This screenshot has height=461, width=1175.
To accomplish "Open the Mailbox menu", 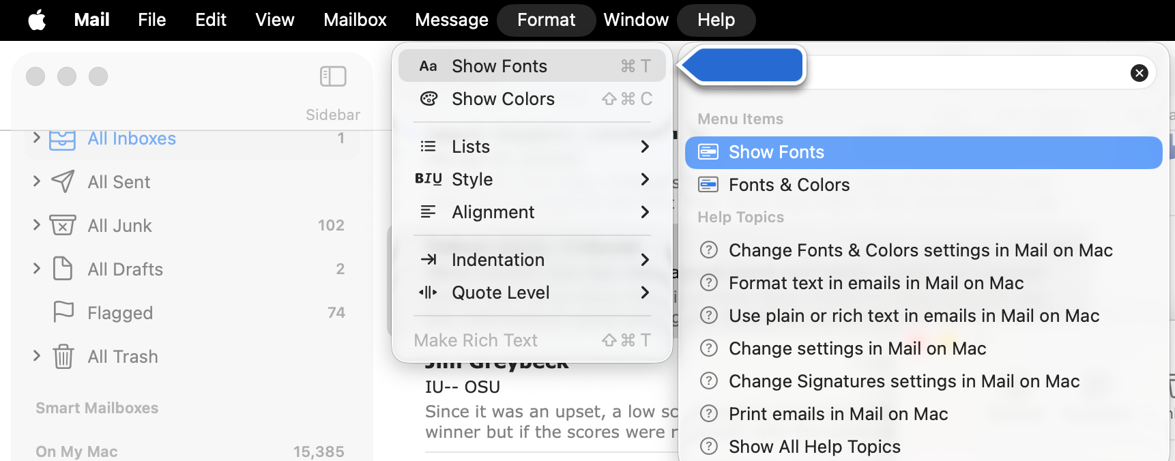I will (355, 20).
